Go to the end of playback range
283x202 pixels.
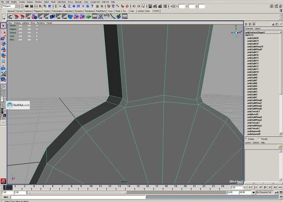click(x=280, y=187)
